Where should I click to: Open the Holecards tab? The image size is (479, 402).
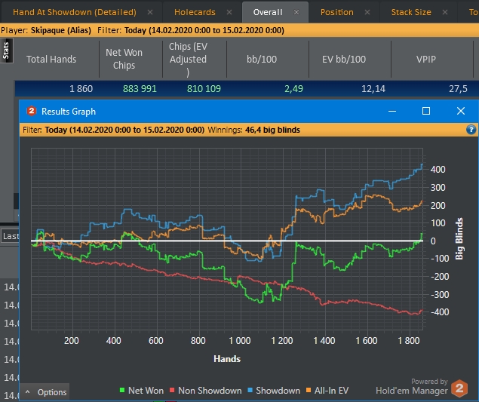pos(194,12)
